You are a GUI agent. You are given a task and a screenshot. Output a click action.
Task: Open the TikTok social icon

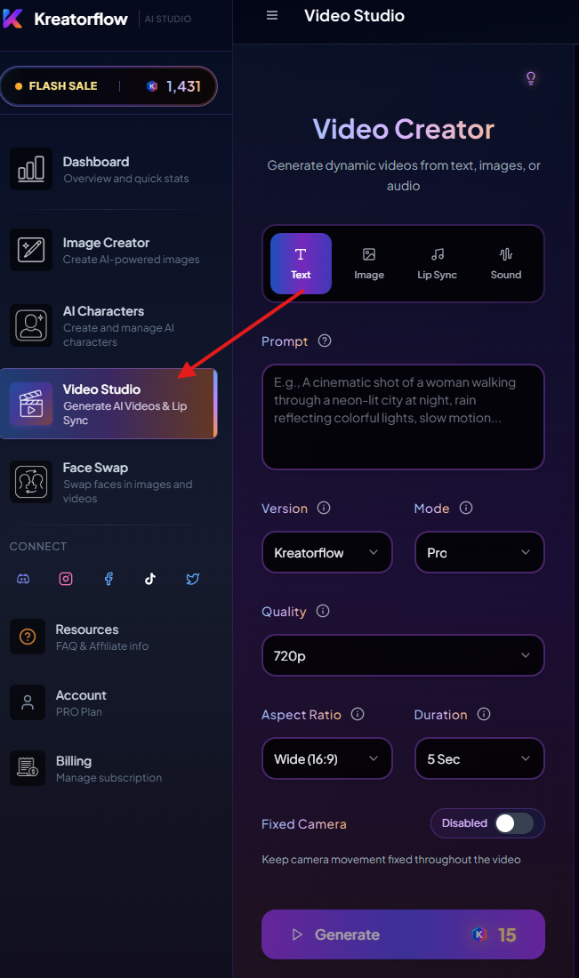(150, 579)
